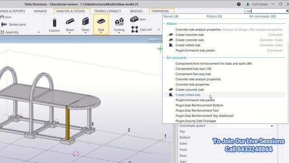Click the Back property label

pos(183,156)
